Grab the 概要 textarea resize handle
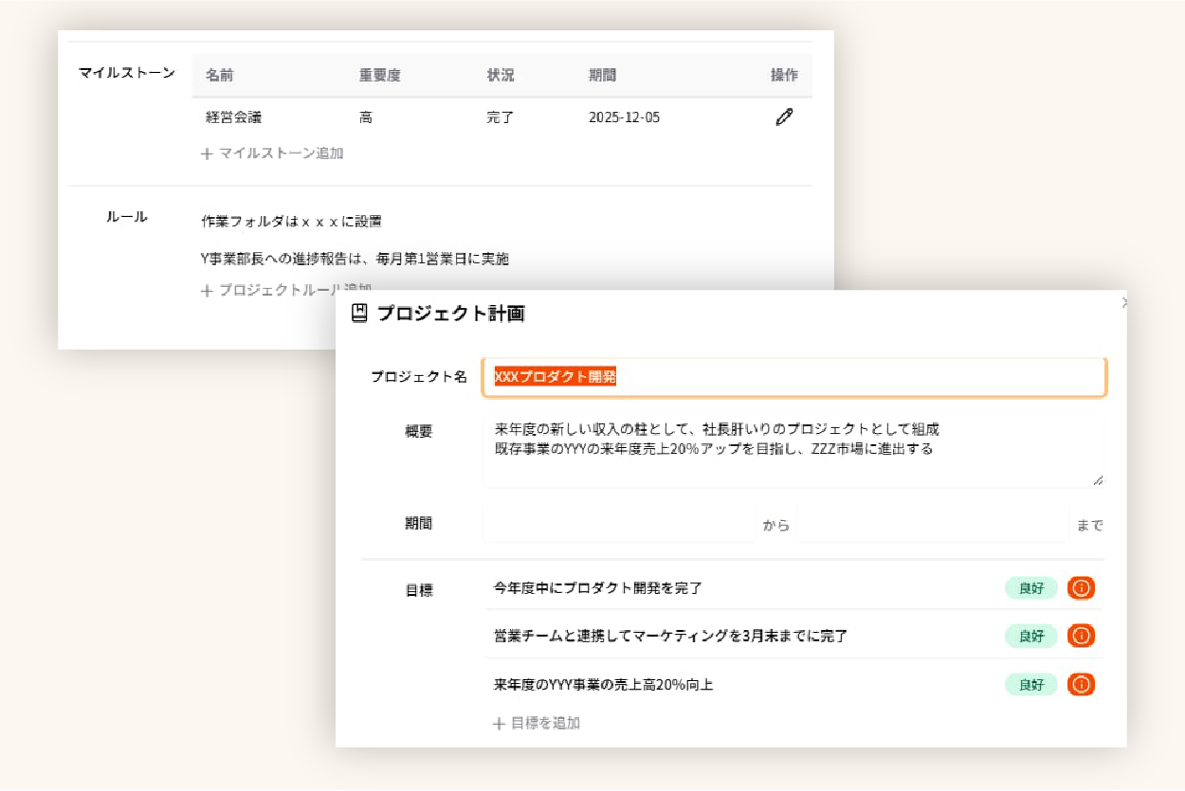Image resolution: width=1185 pixels, height=791 pixels. 1098,480
